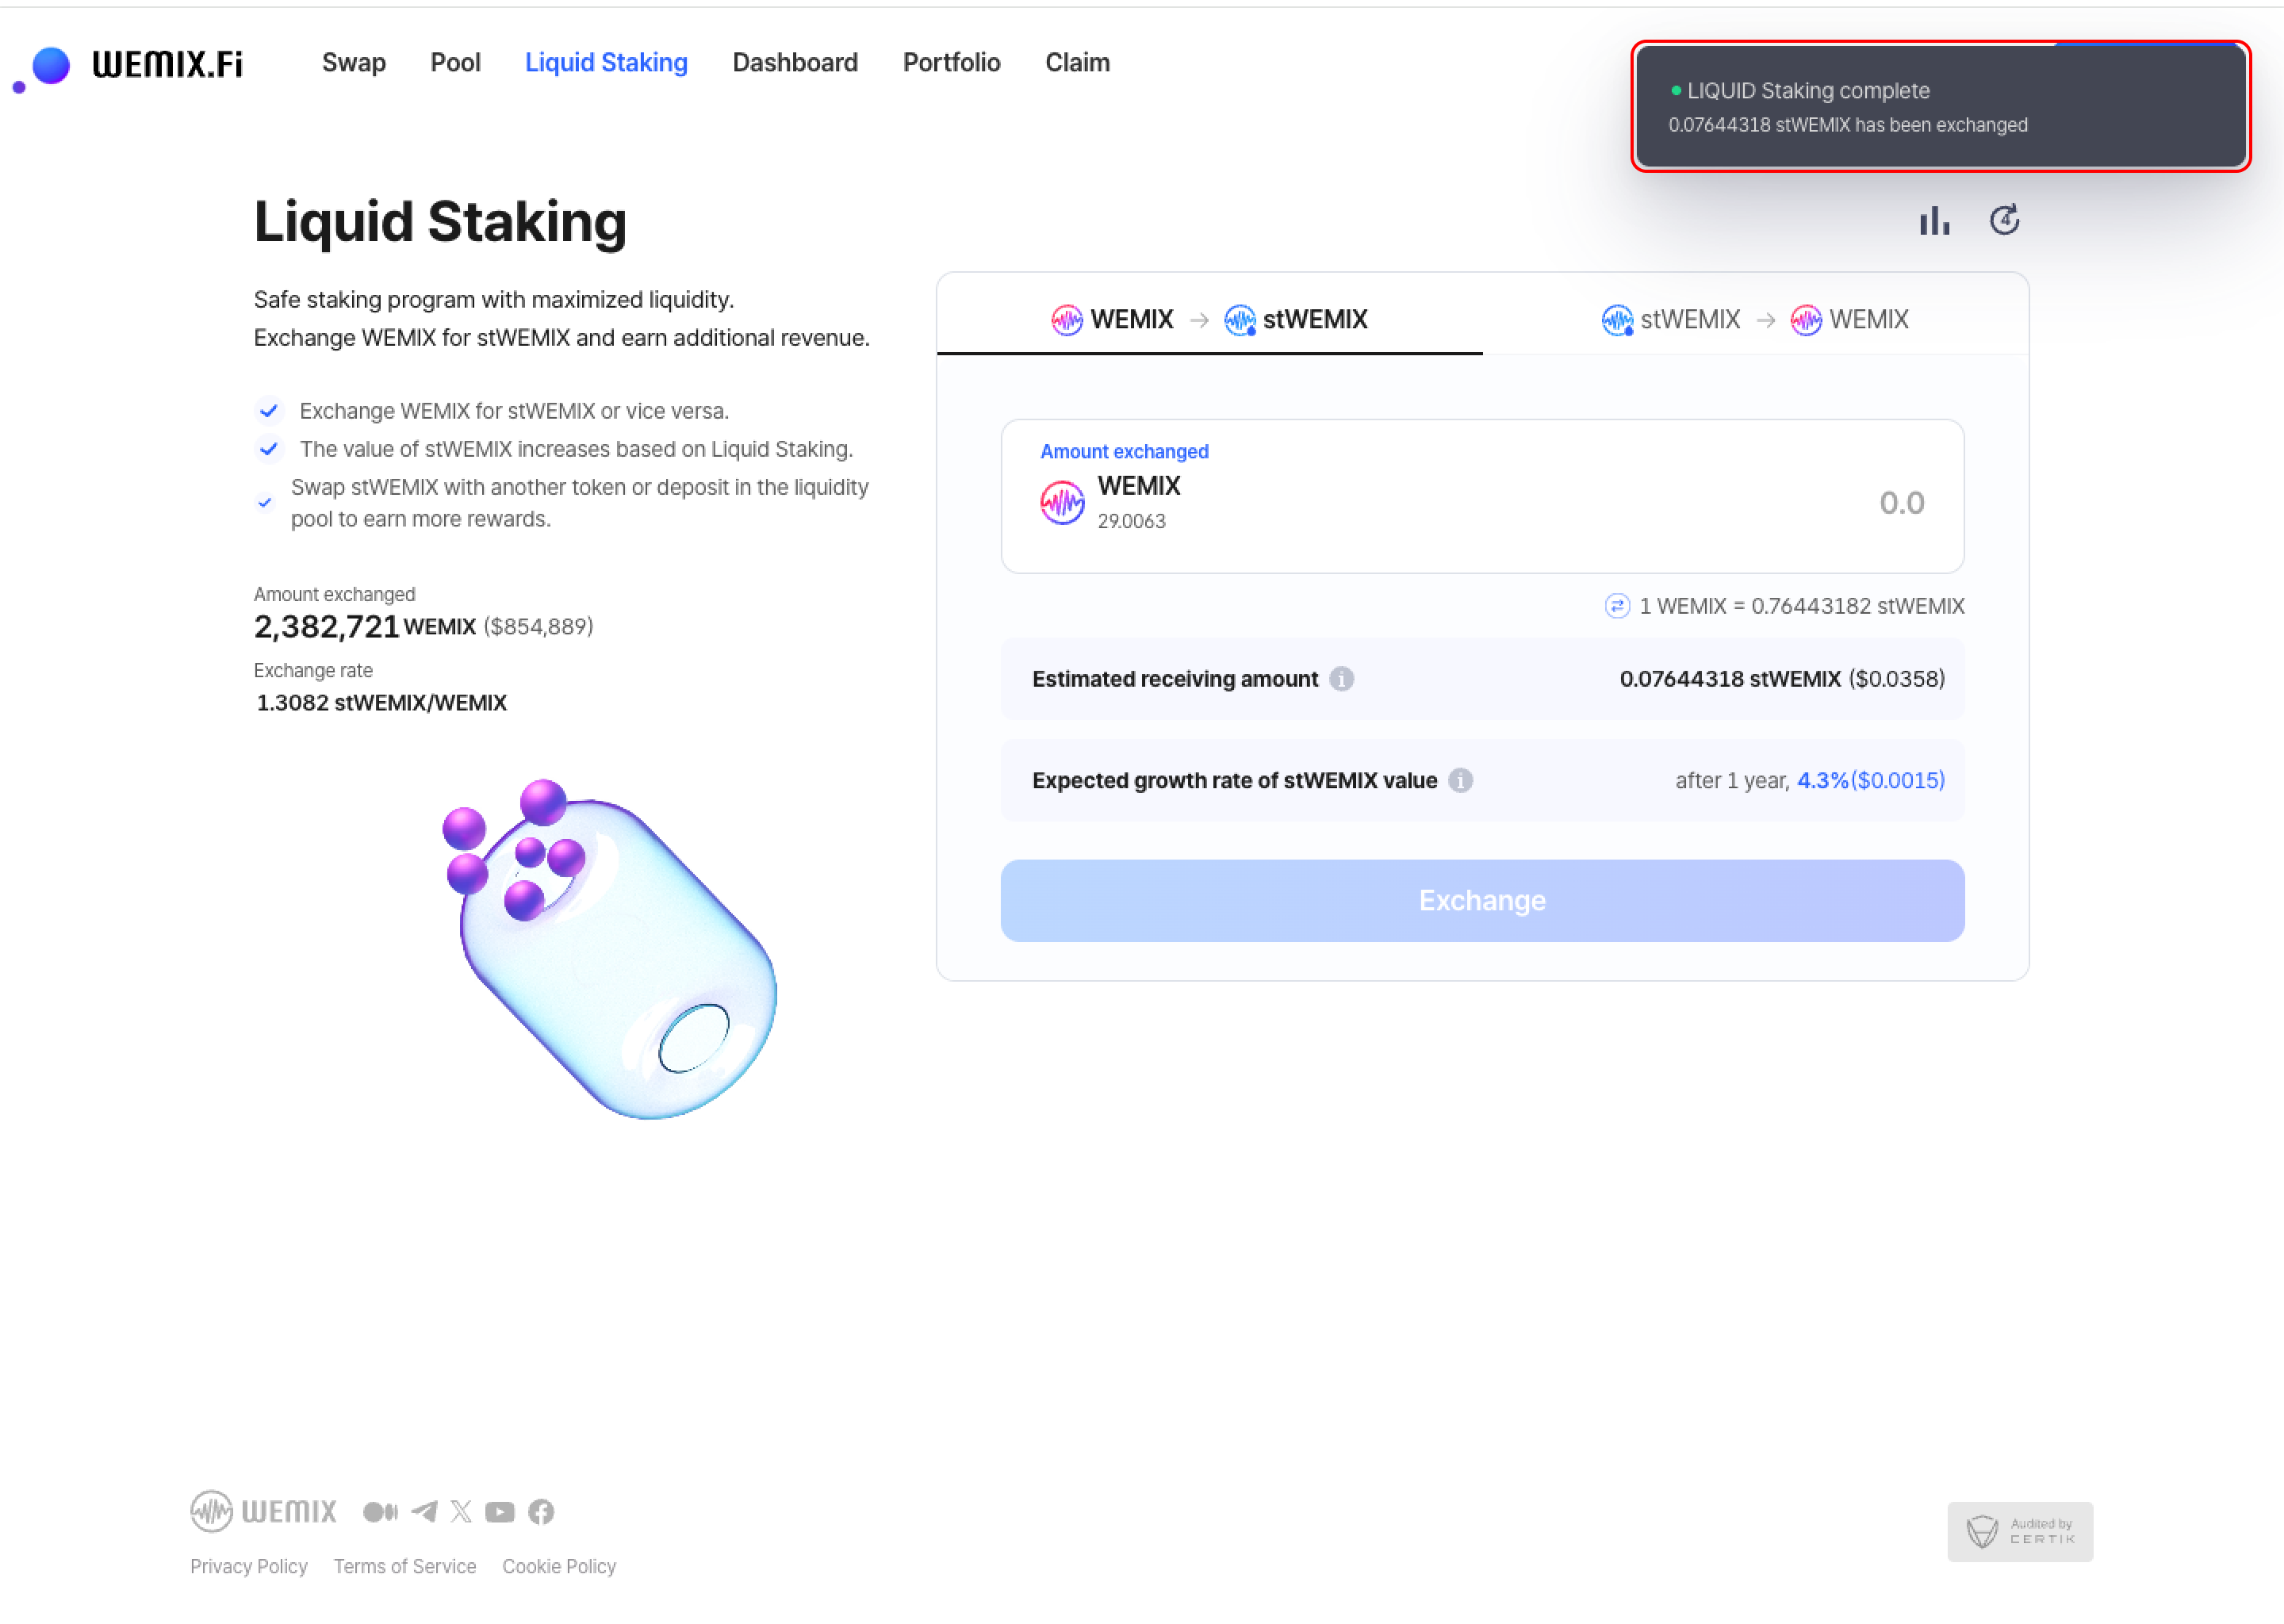Click the WEMIX.Fi logo icon

(44, 67)
